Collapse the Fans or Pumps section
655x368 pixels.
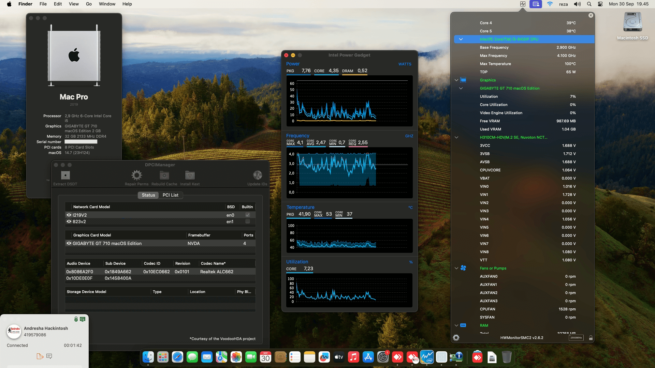[x=456, y=268]
